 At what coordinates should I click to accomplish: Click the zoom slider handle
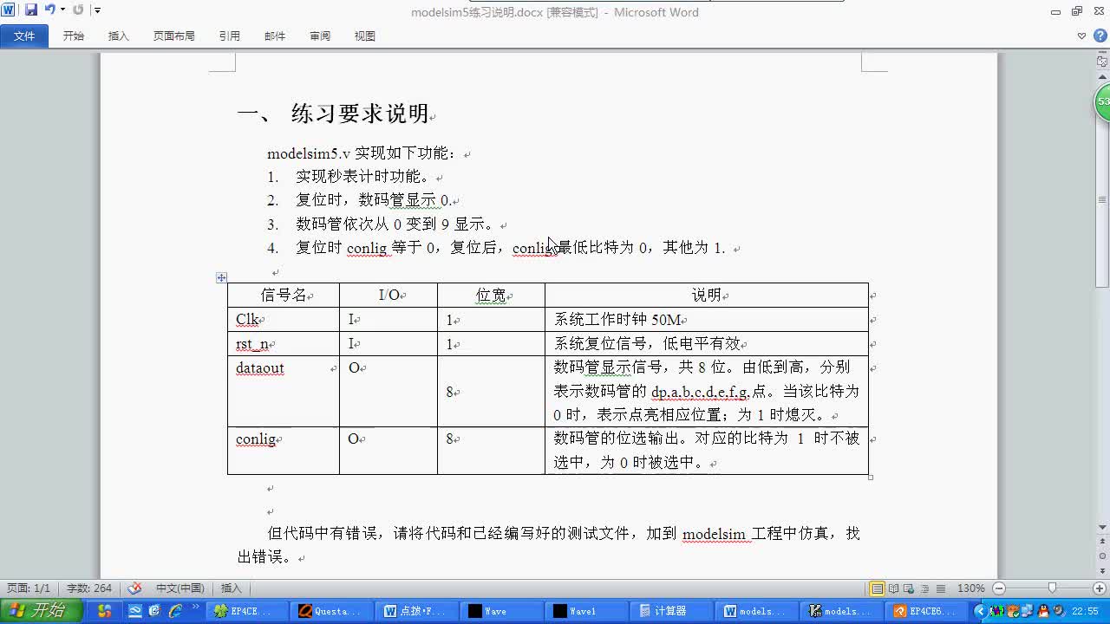pyautogui.click(x=1052, y=588)
